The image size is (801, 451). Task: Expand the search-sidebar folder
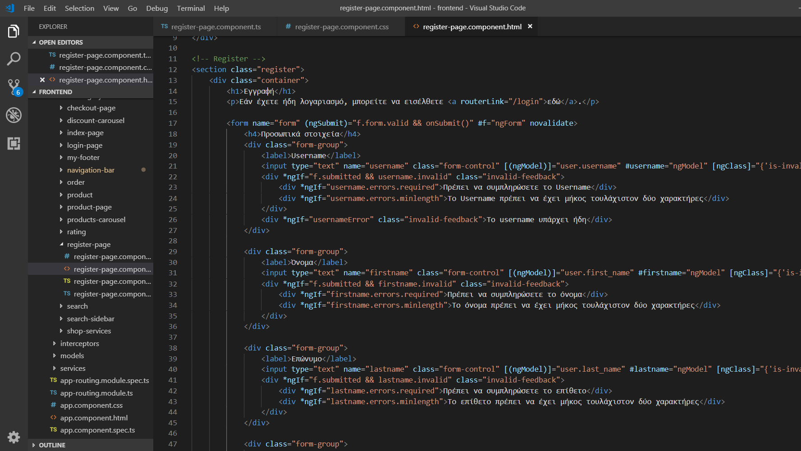click(91, 319)
